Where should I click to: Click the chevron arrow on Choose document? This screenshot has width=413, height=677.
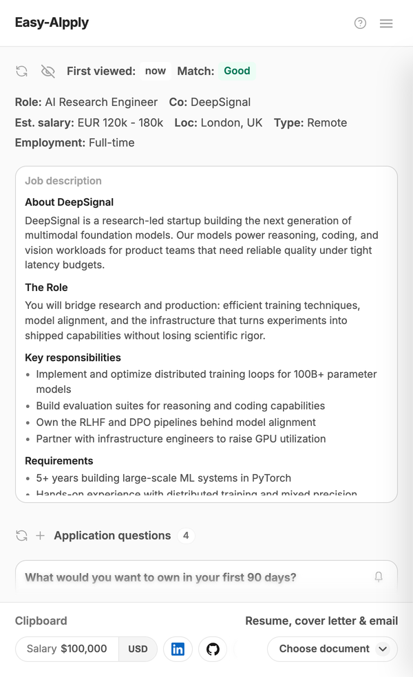pos(383,649)
